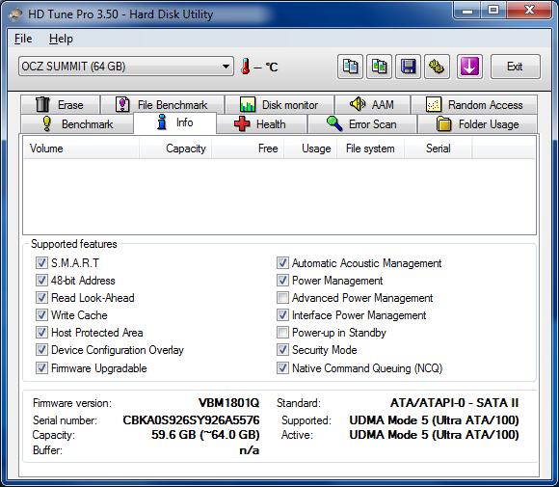The image size is (559, 487).
Task: Enable the Advanced Power Management checkbox
Action: (x=282, y=297)
